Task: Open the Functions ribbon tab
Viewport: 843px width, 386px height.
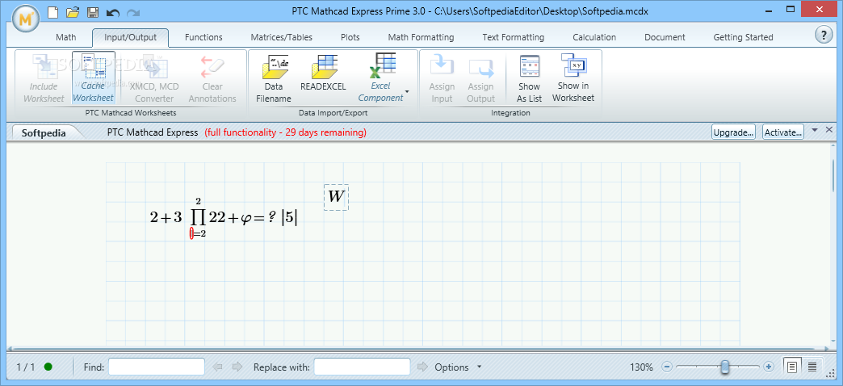Action: coord(203,37)
